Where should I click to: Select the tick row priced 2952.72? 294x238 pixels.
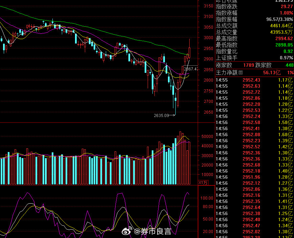[x=254, y=92]
